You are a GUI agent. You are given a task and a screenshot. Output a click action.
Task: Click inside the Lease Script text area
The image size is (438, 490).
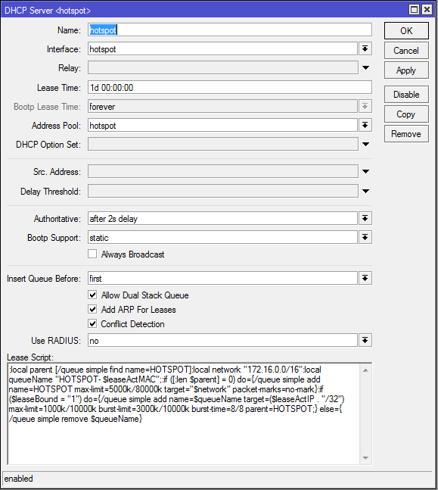(x=184, y=414)
